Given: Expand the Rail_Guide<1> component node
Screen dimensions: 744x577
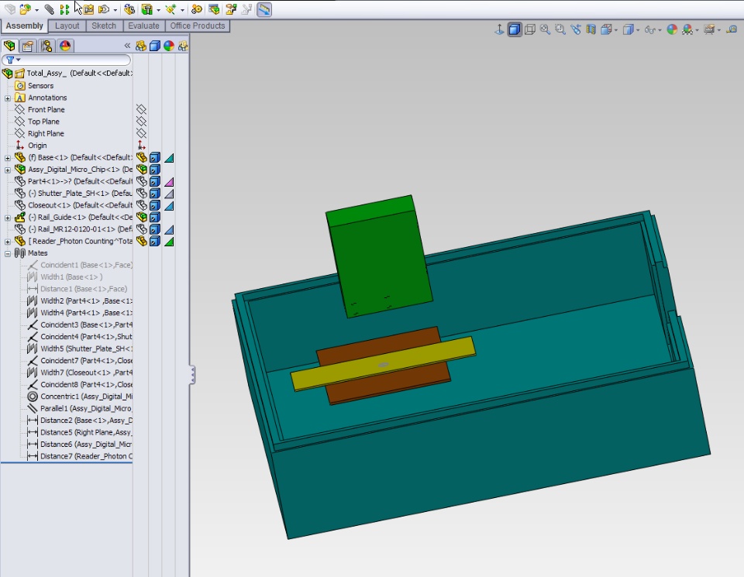Looking at the screenshot, I should point(8,218).
